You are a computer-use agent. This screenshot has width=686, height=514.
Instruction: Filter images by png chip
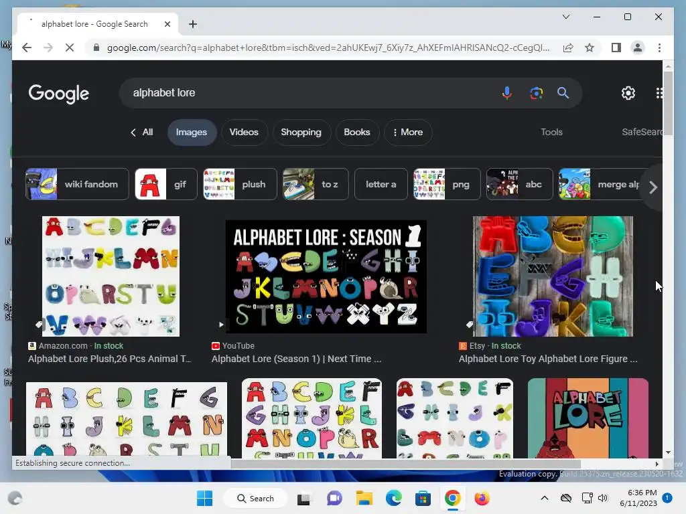click(447, 184)
